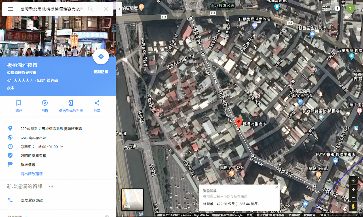The height and width of the screenshot is (217, 363).
Task: Switch to map view thumbnail
Action: point(132,199)
